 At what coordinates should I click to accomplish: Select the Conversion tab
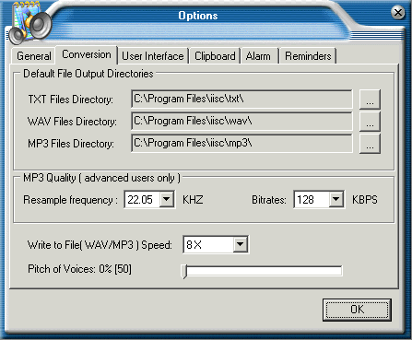coord(87,54)
